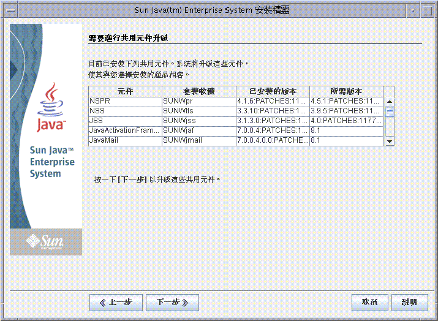Image resolution: width=438 pixels, height=321 pixels.
Task: Click installed version 3.3.10:PATCHES cell
Action: (273, 111)
